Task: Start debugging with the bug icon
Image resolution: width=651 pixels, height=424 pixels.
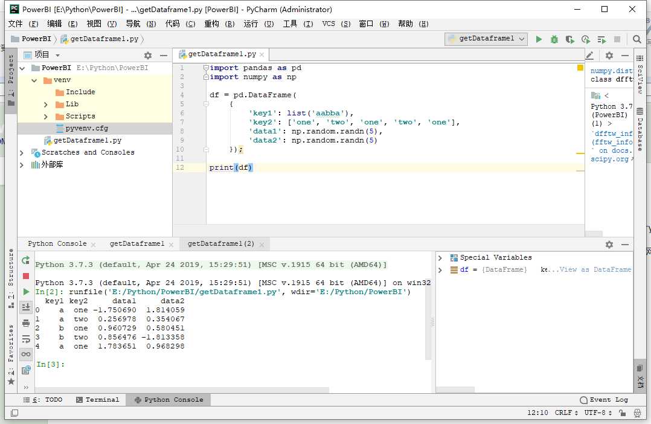Action: click(554, 39)
